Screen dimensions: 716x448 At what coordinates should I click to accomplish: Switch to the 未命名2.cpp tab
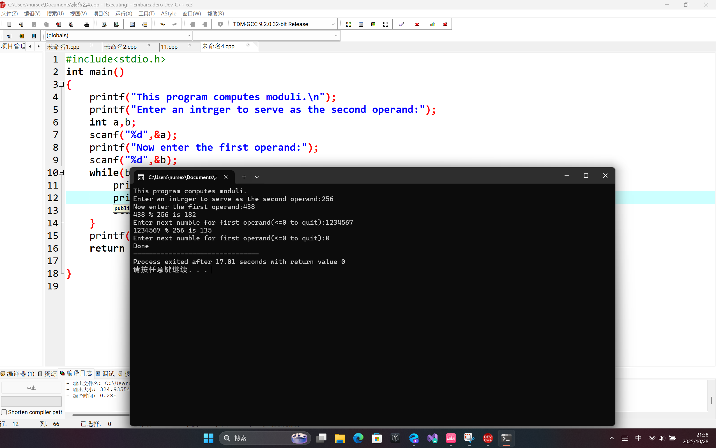pos(120,47)
